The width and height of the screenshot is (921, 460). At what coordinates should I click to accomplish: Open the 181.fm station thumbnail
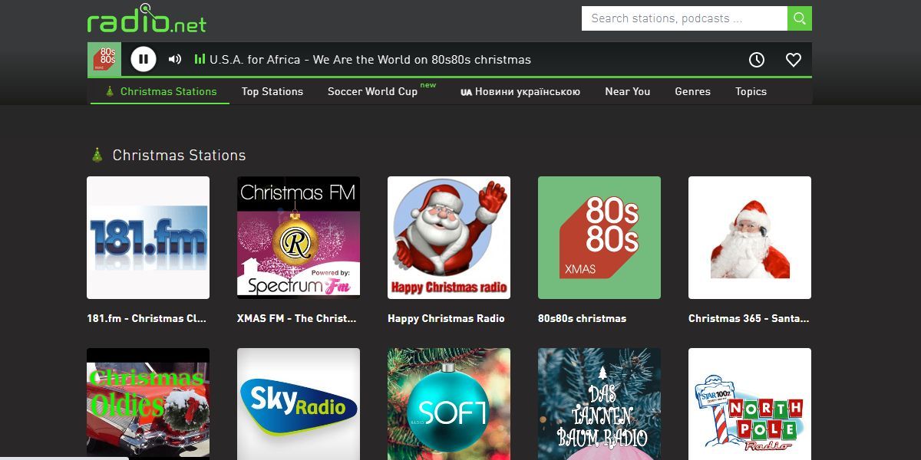point(148,238)
